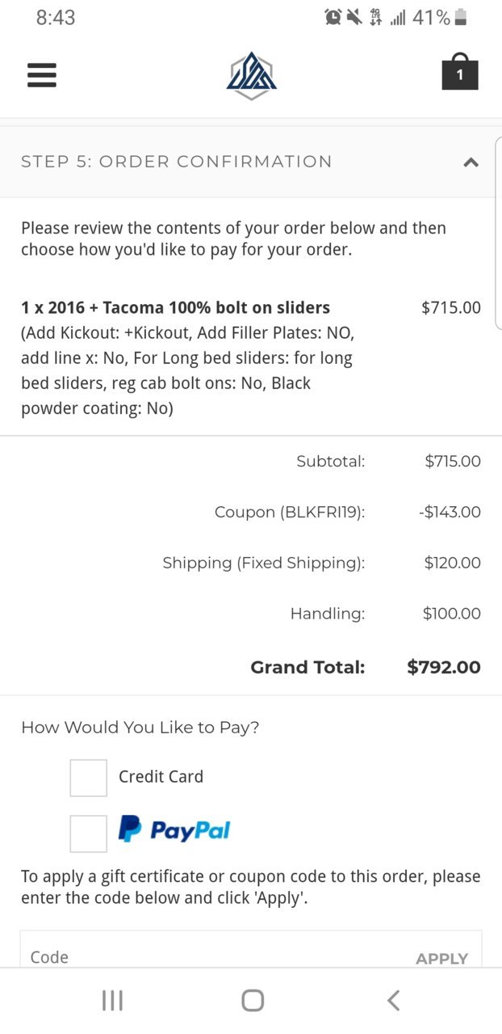Tap the alarm icon in status bar
This screenshot has height=1034, width=502.
[333, 17]
